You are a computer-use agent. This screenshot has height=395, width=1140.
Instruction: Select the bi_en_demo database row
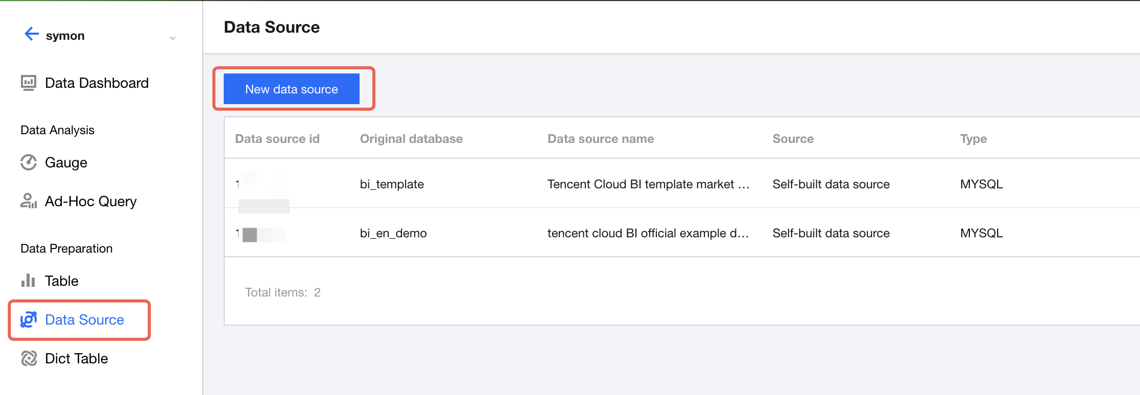393,233
